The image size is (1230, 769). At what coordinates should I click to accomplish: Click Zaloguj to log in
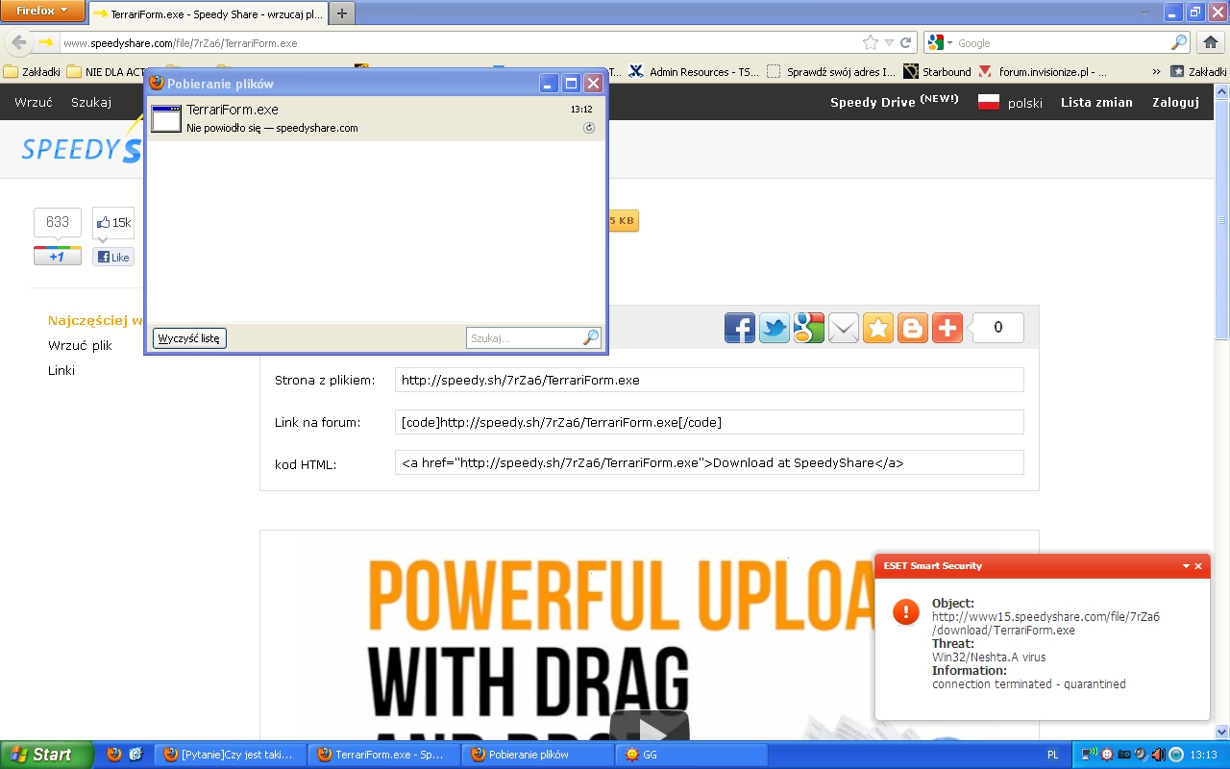[1176, 102]
